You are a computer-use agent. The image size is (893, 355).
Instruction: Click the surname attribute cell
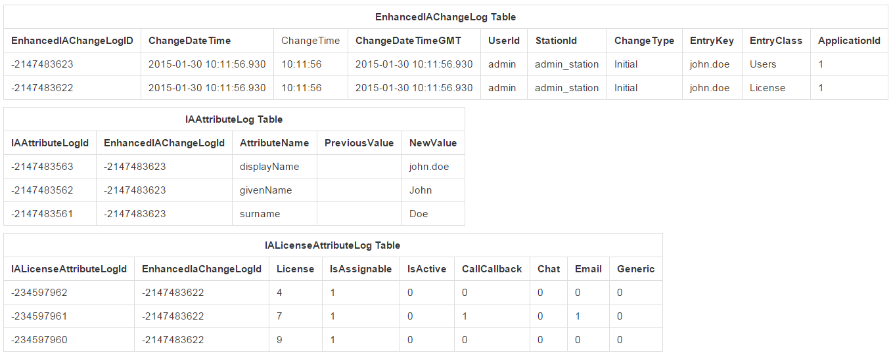pyautogui.click(x=260, y=214)
